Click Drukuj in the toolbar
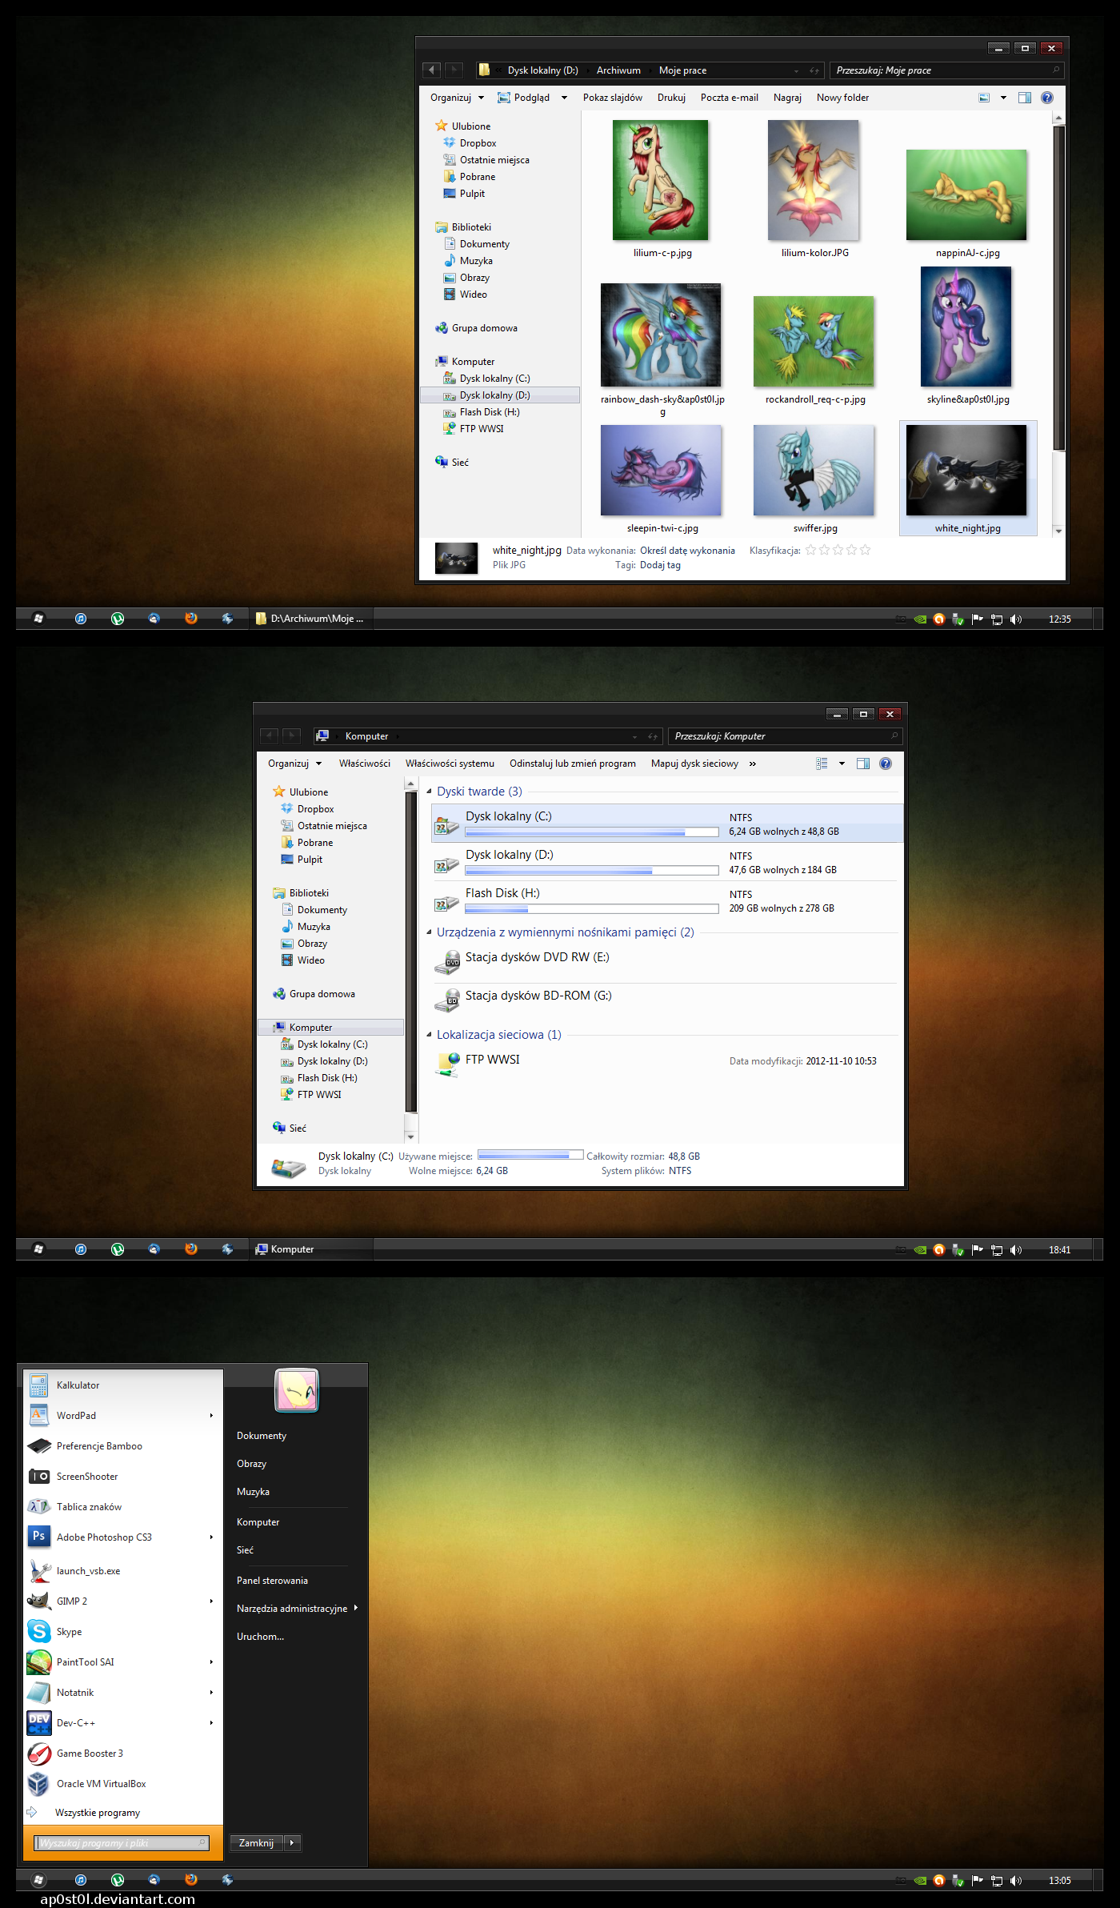The height and width of the screenshot is (1908, 1120). point(671,98)
